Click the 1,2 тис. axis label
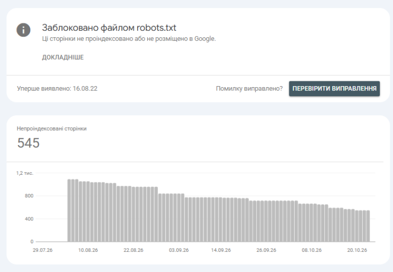Screen dimensions: 393x272 tap(24, 173)
